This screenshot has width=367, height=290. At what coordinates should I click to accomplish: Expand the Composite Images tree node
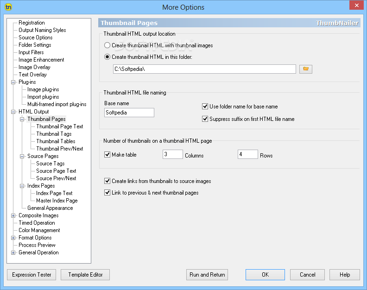click(13, 215)
